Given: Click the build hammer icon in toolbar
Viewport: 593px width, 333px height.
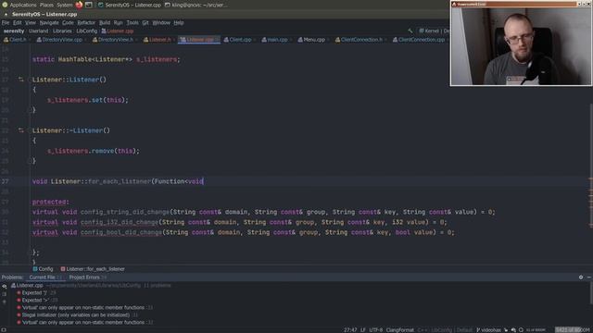Looking at the screenshot, I should point(410,31).
